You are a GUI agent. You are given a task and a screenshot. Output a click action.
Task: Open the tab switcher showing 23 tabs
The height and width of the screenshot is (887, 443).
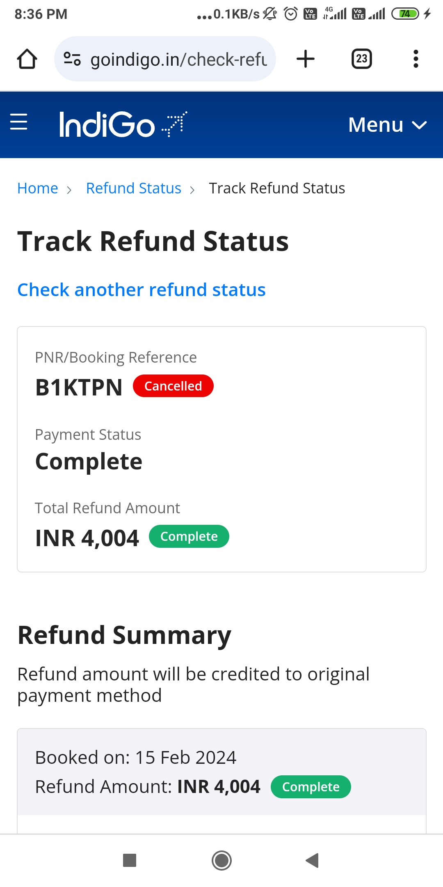click(362, 59)
